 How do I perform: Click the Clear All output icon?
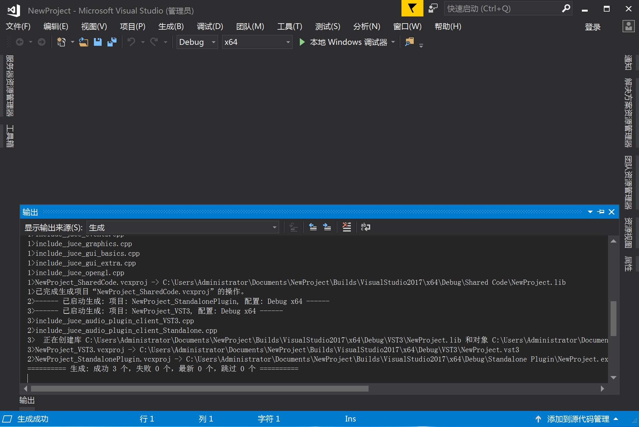pos(347,227)
